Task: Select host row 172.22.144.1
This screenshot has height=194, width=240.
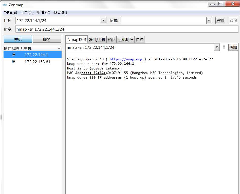Action: 32,55
